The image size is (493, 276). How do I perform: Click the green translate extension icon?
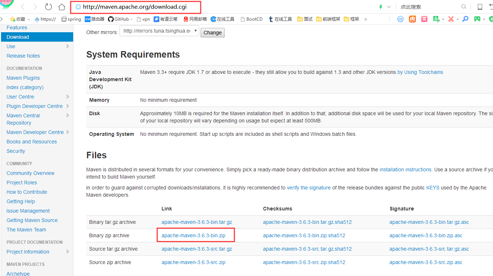(436, 19)
